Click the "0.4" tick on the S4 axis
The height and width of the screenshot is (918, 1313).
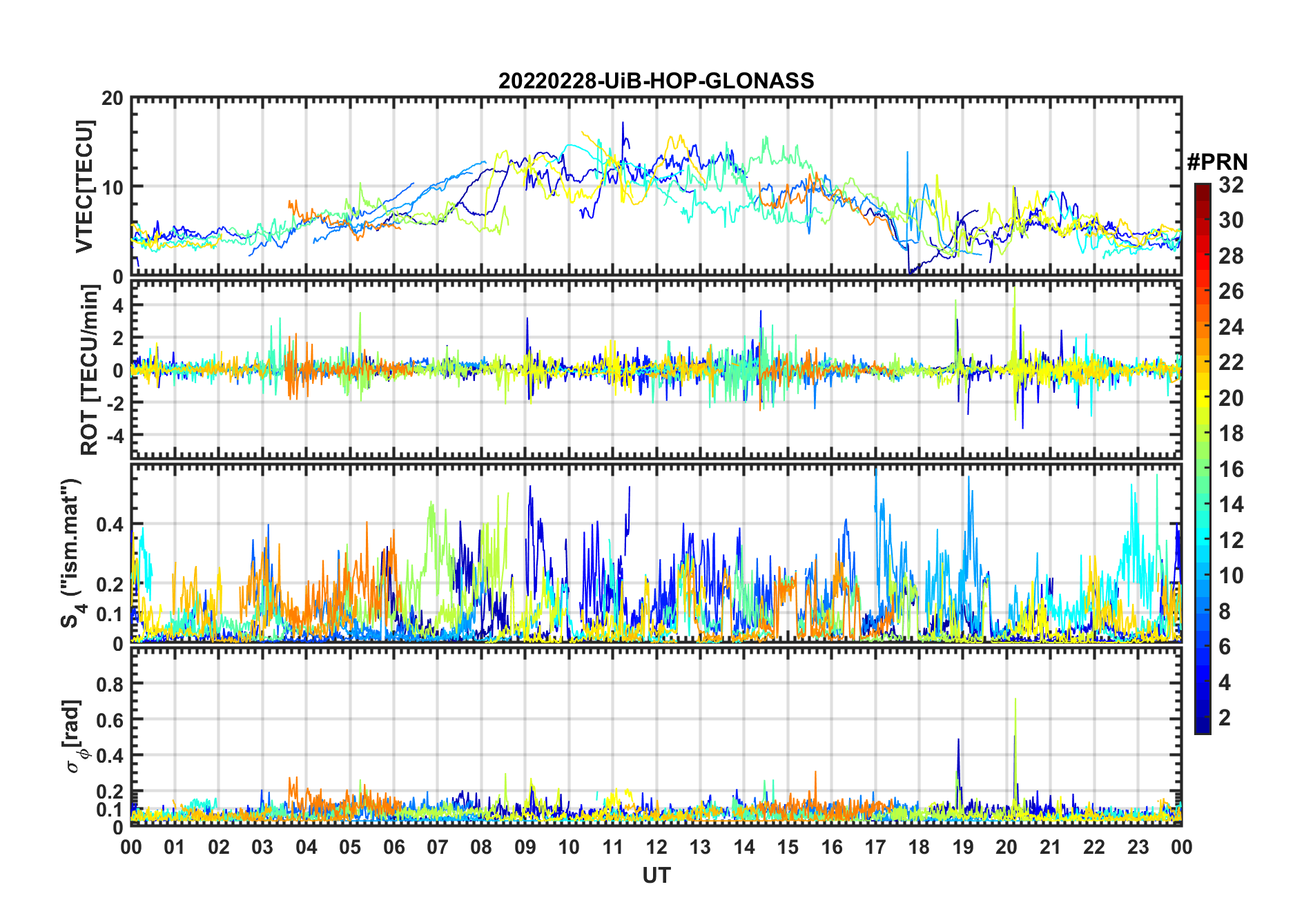click(x=110, y=525)
